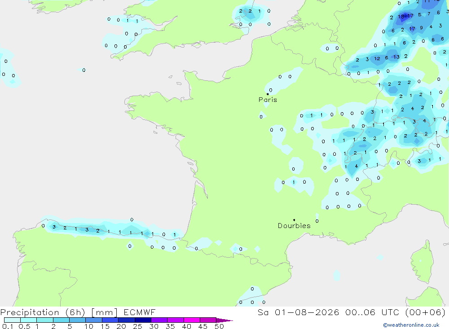Click the legend label '10'
The height and width of the screenshot is (329, 449).
89,326
